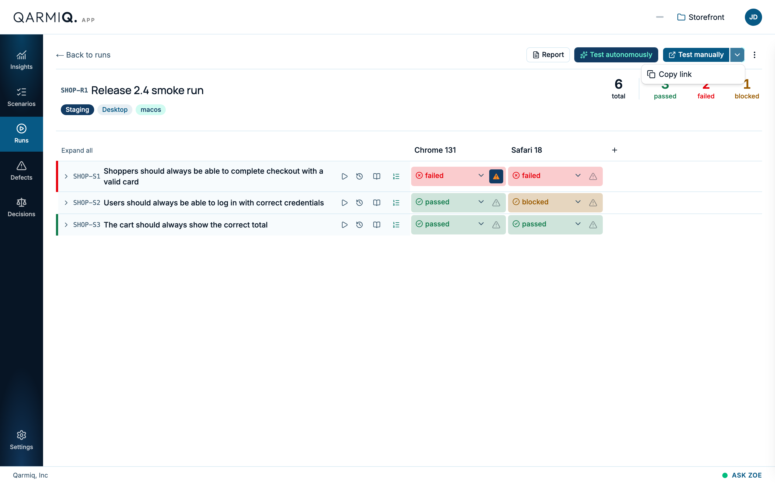Screen dimensions: 775x484
Task: Open the three-dot more options menu
Action: pyautogui.click(x=755, y=55)
